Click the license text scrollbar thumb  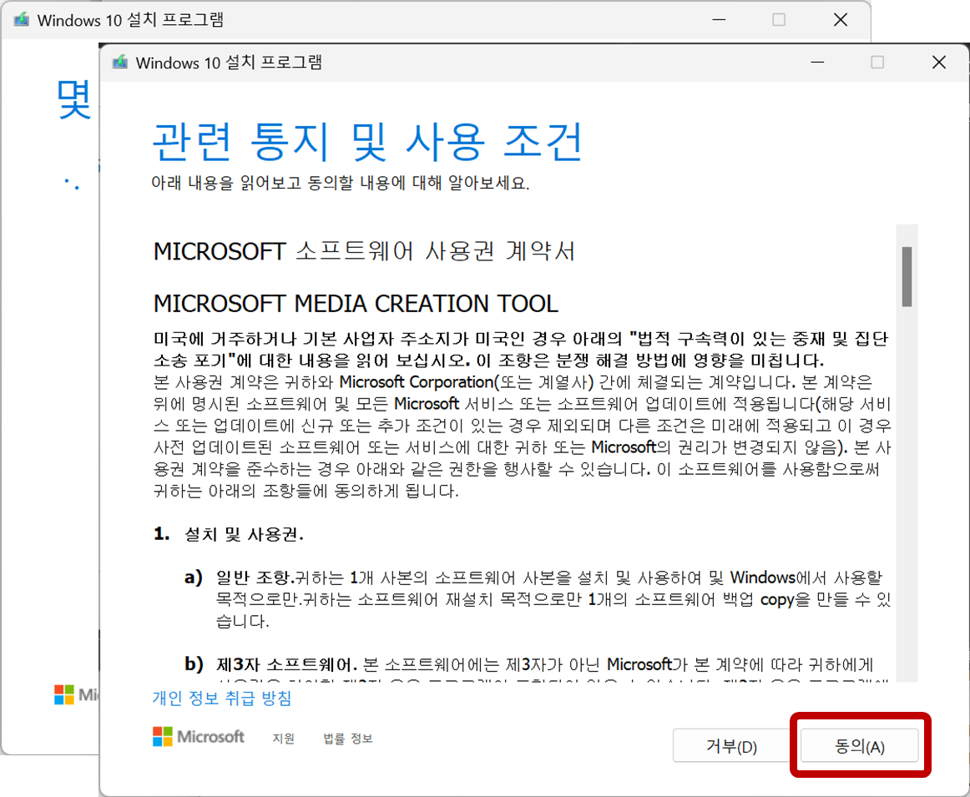[907, 276]
